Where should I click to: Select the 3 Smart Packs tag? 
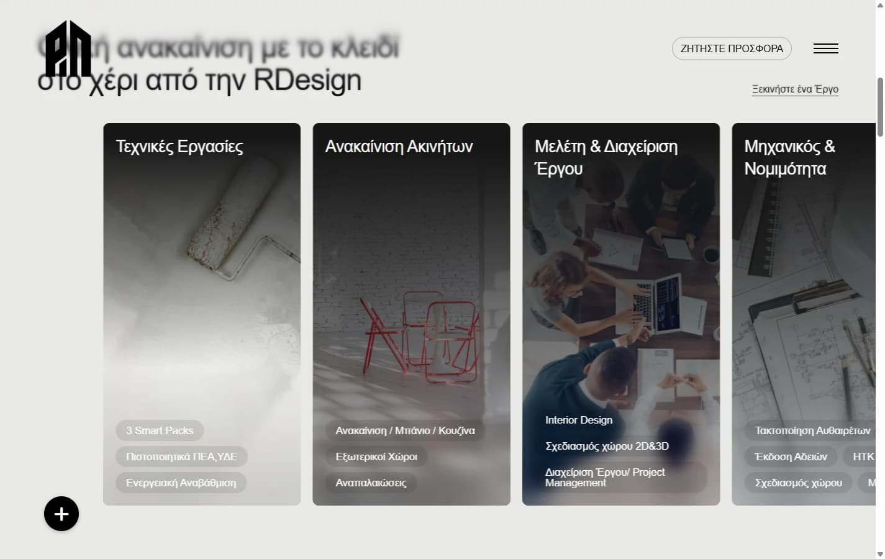point(160,430)
